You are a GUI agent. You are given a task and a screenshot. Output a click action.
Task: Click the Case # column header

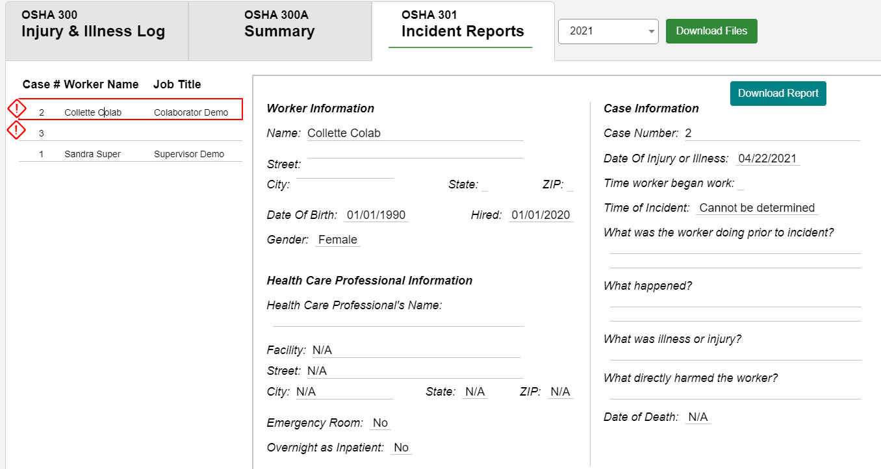[x=42, y=84]
